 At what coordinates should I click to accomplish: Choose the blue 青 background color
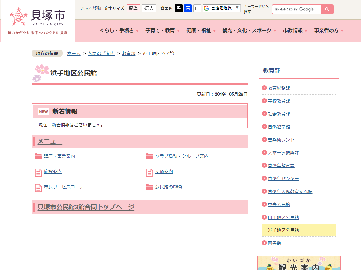coord(188,8)
